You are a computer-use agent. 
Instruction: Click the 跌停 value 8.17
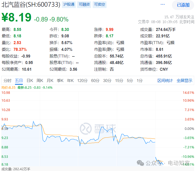coord(110,36)
